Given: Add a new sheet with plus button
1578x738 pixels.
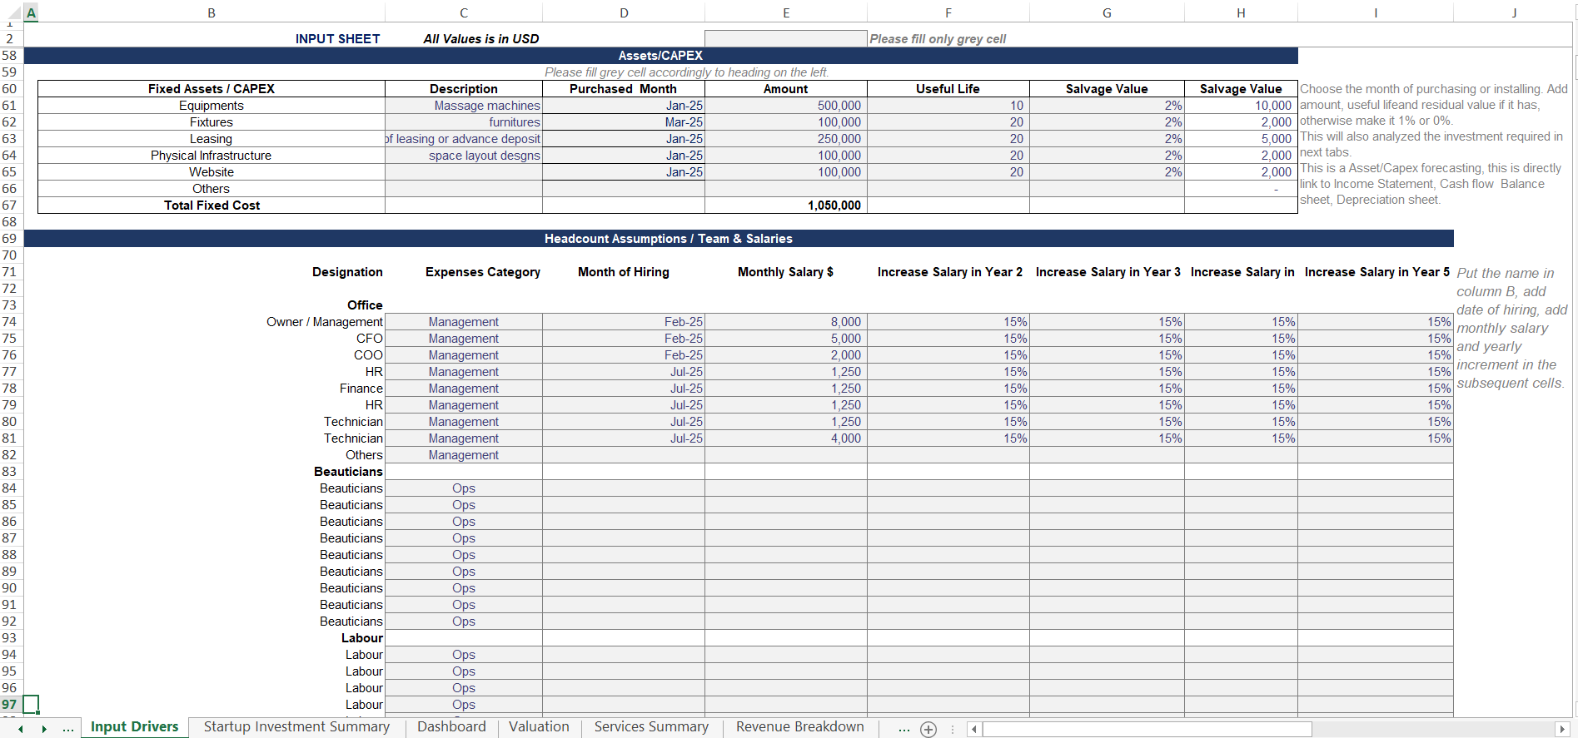Looking at the screenshot, I should (928, 730).
